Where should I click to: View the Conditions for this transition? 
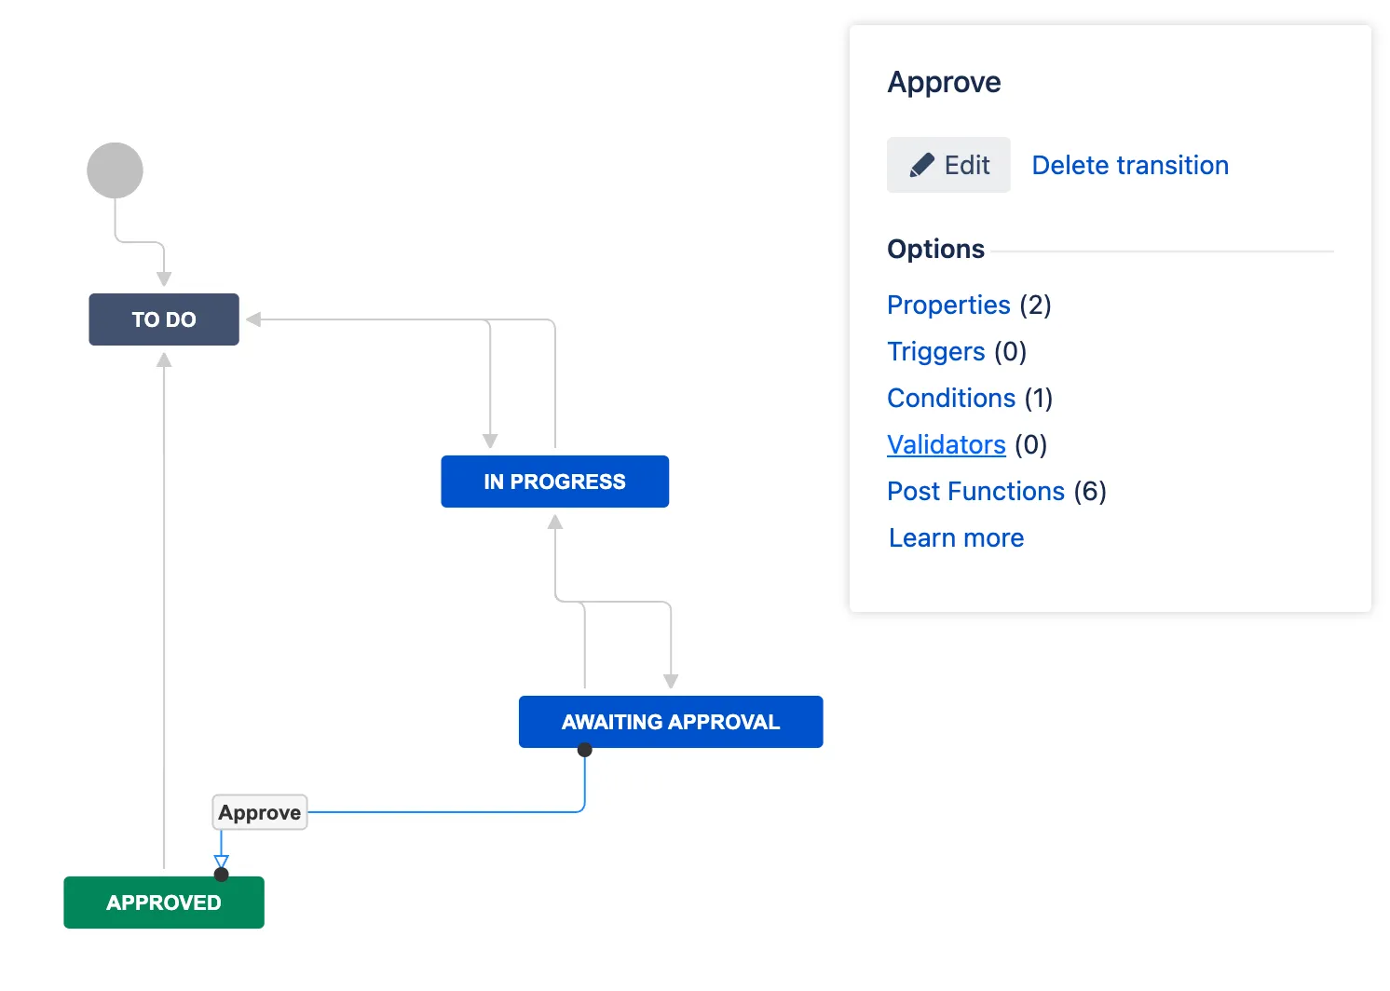(951, 399)
